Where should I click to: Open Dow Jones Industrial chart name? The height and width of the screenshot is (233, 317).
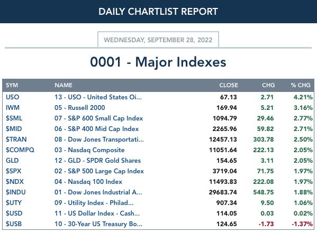click(98, 192)
